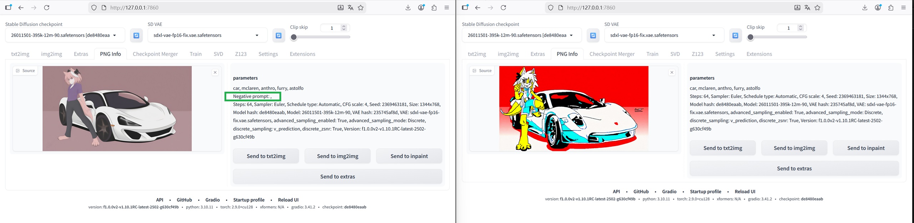Open SD VAE dropdown in left window

click(207, 35)
